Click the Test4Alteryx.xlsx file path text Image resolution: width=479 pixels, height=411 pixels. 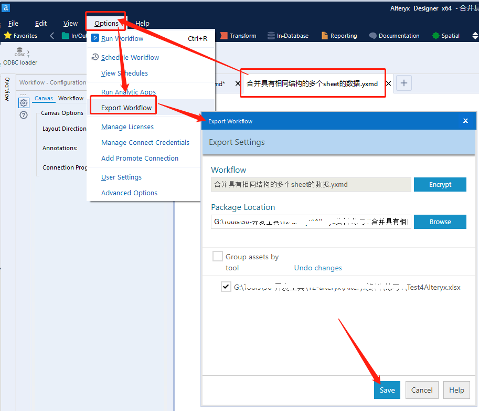click(x=347, y=287)
